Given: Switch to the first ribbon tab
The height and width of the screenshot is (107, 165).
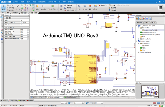Looking at the screenshot, I should 5,13.
